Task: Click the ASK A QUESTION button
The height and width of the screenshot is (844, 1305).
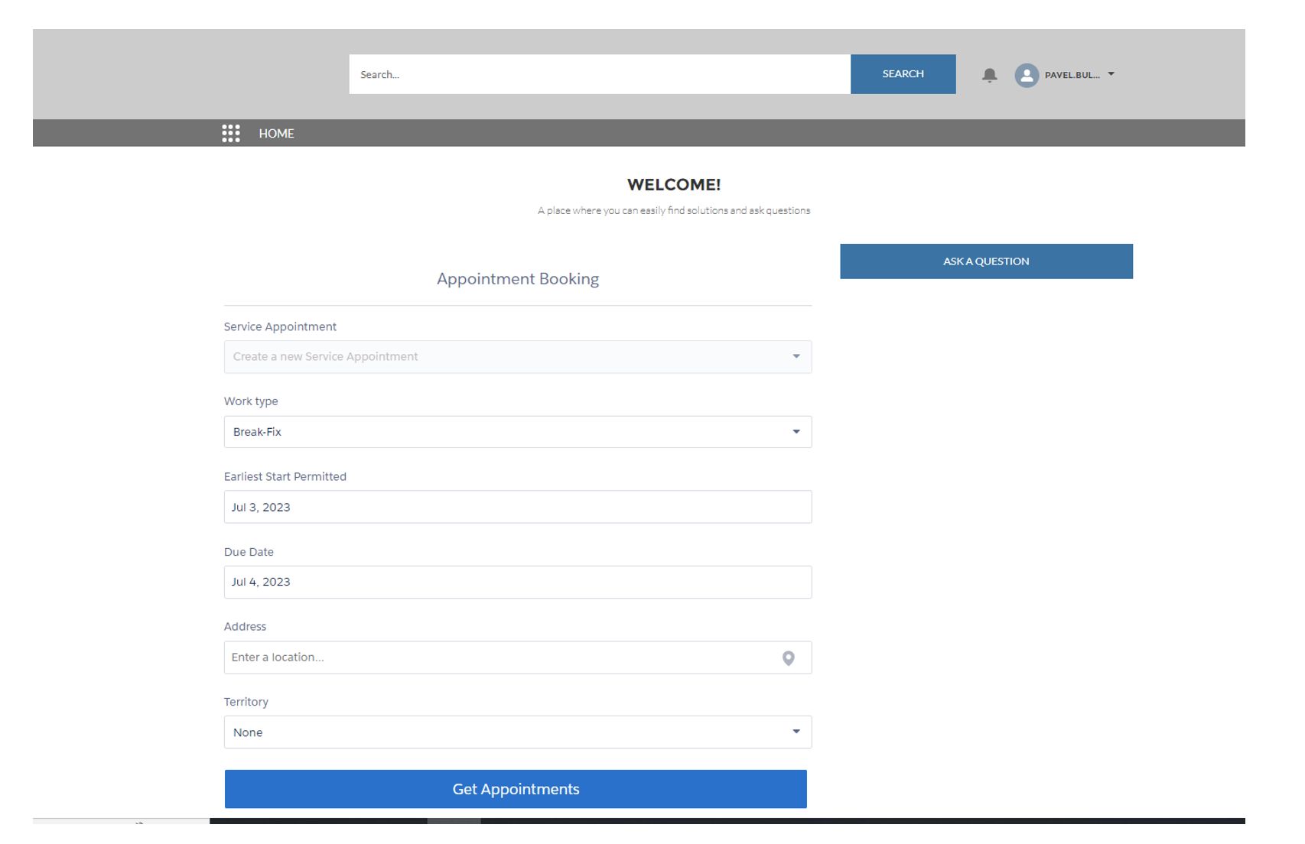Action: [985, 261]
